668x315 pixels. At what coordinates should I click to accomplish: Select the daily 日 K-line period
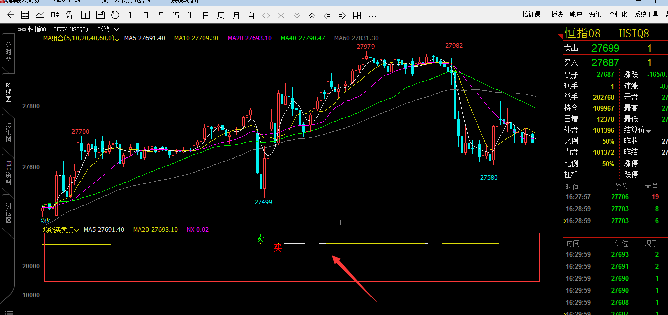(x=205, y=15)
